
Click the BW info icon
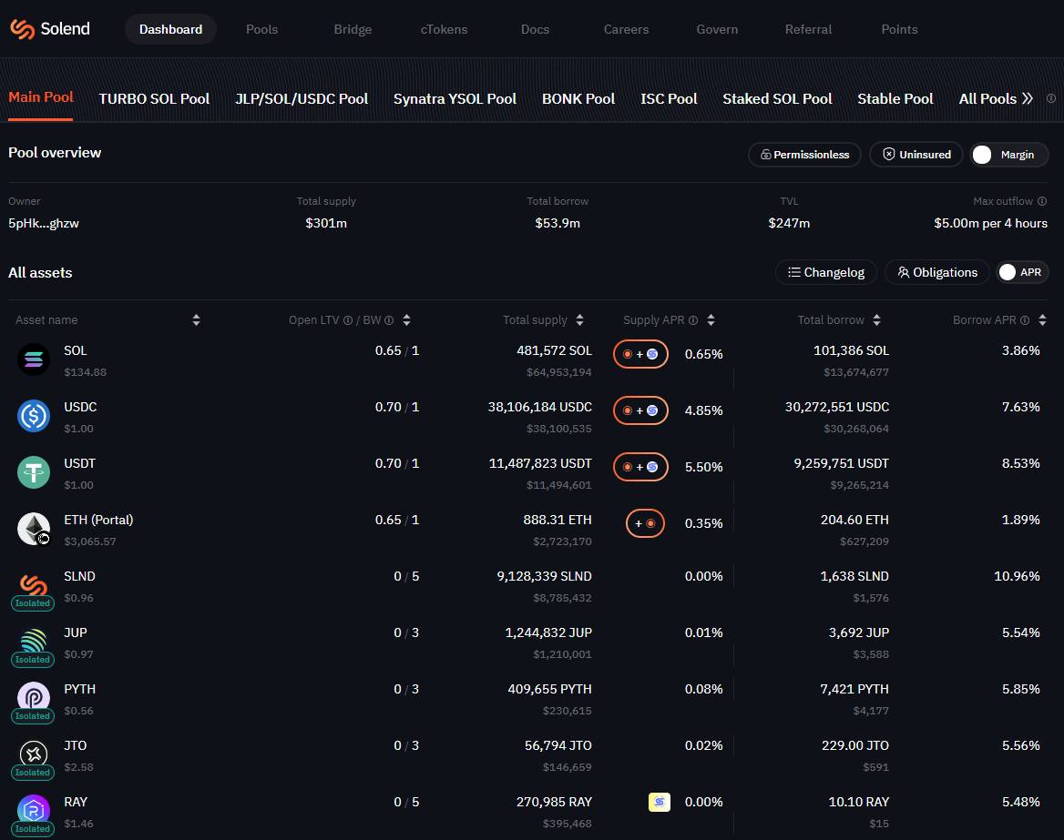point(389,320)
